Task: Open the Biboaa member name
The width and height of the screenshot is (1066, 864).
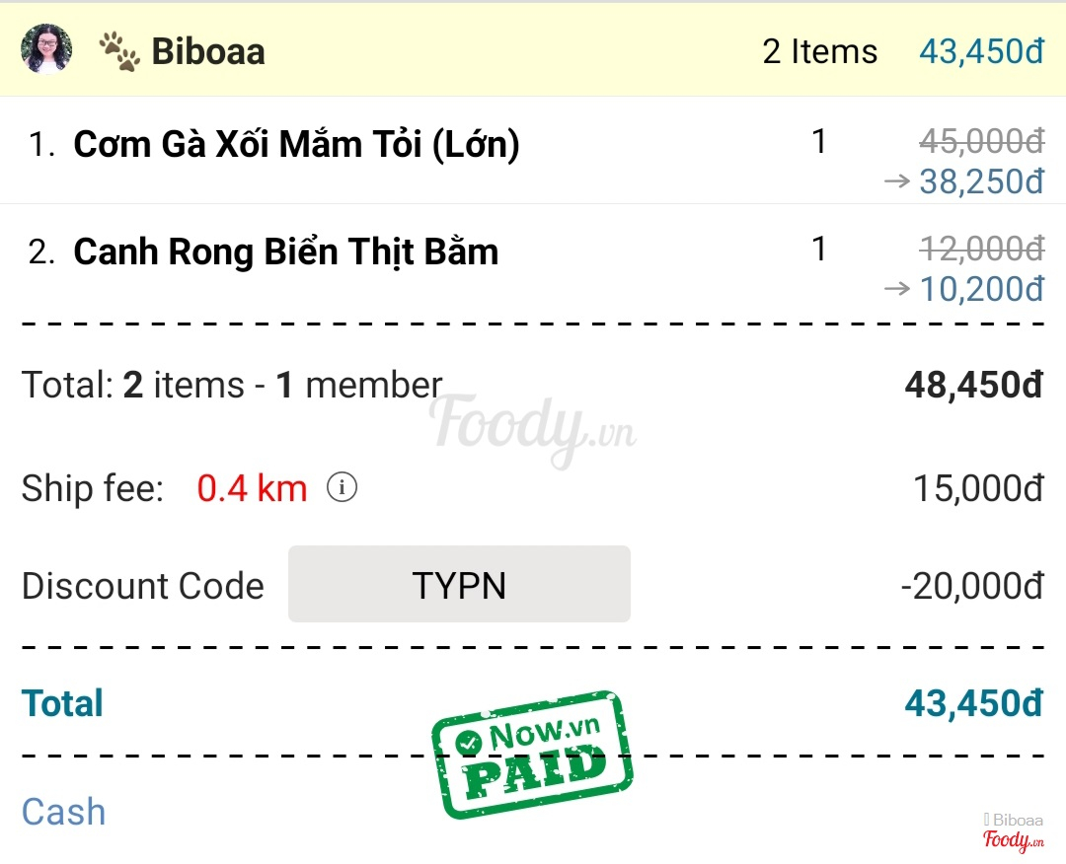Action: coord(208,51)
